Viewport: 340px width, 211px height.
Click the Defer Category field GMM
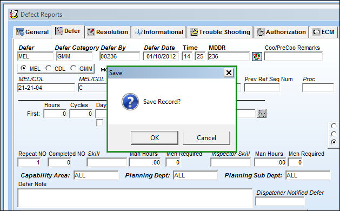pyautogui.click(x=75, y=56)
